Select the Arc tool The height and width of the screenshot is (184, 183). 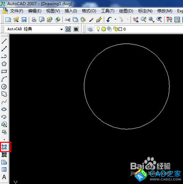tap(4, 79)
